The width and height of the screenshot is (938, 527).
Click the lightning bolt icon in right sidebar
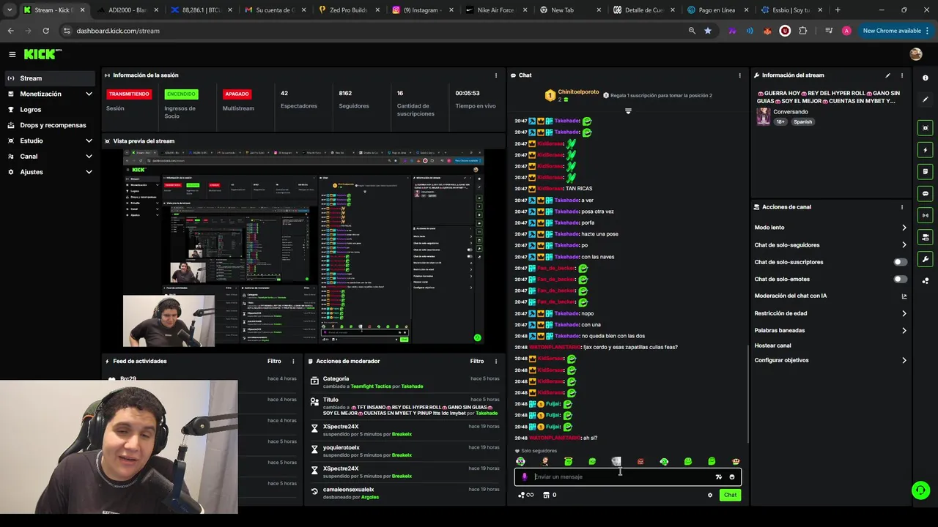925,150
